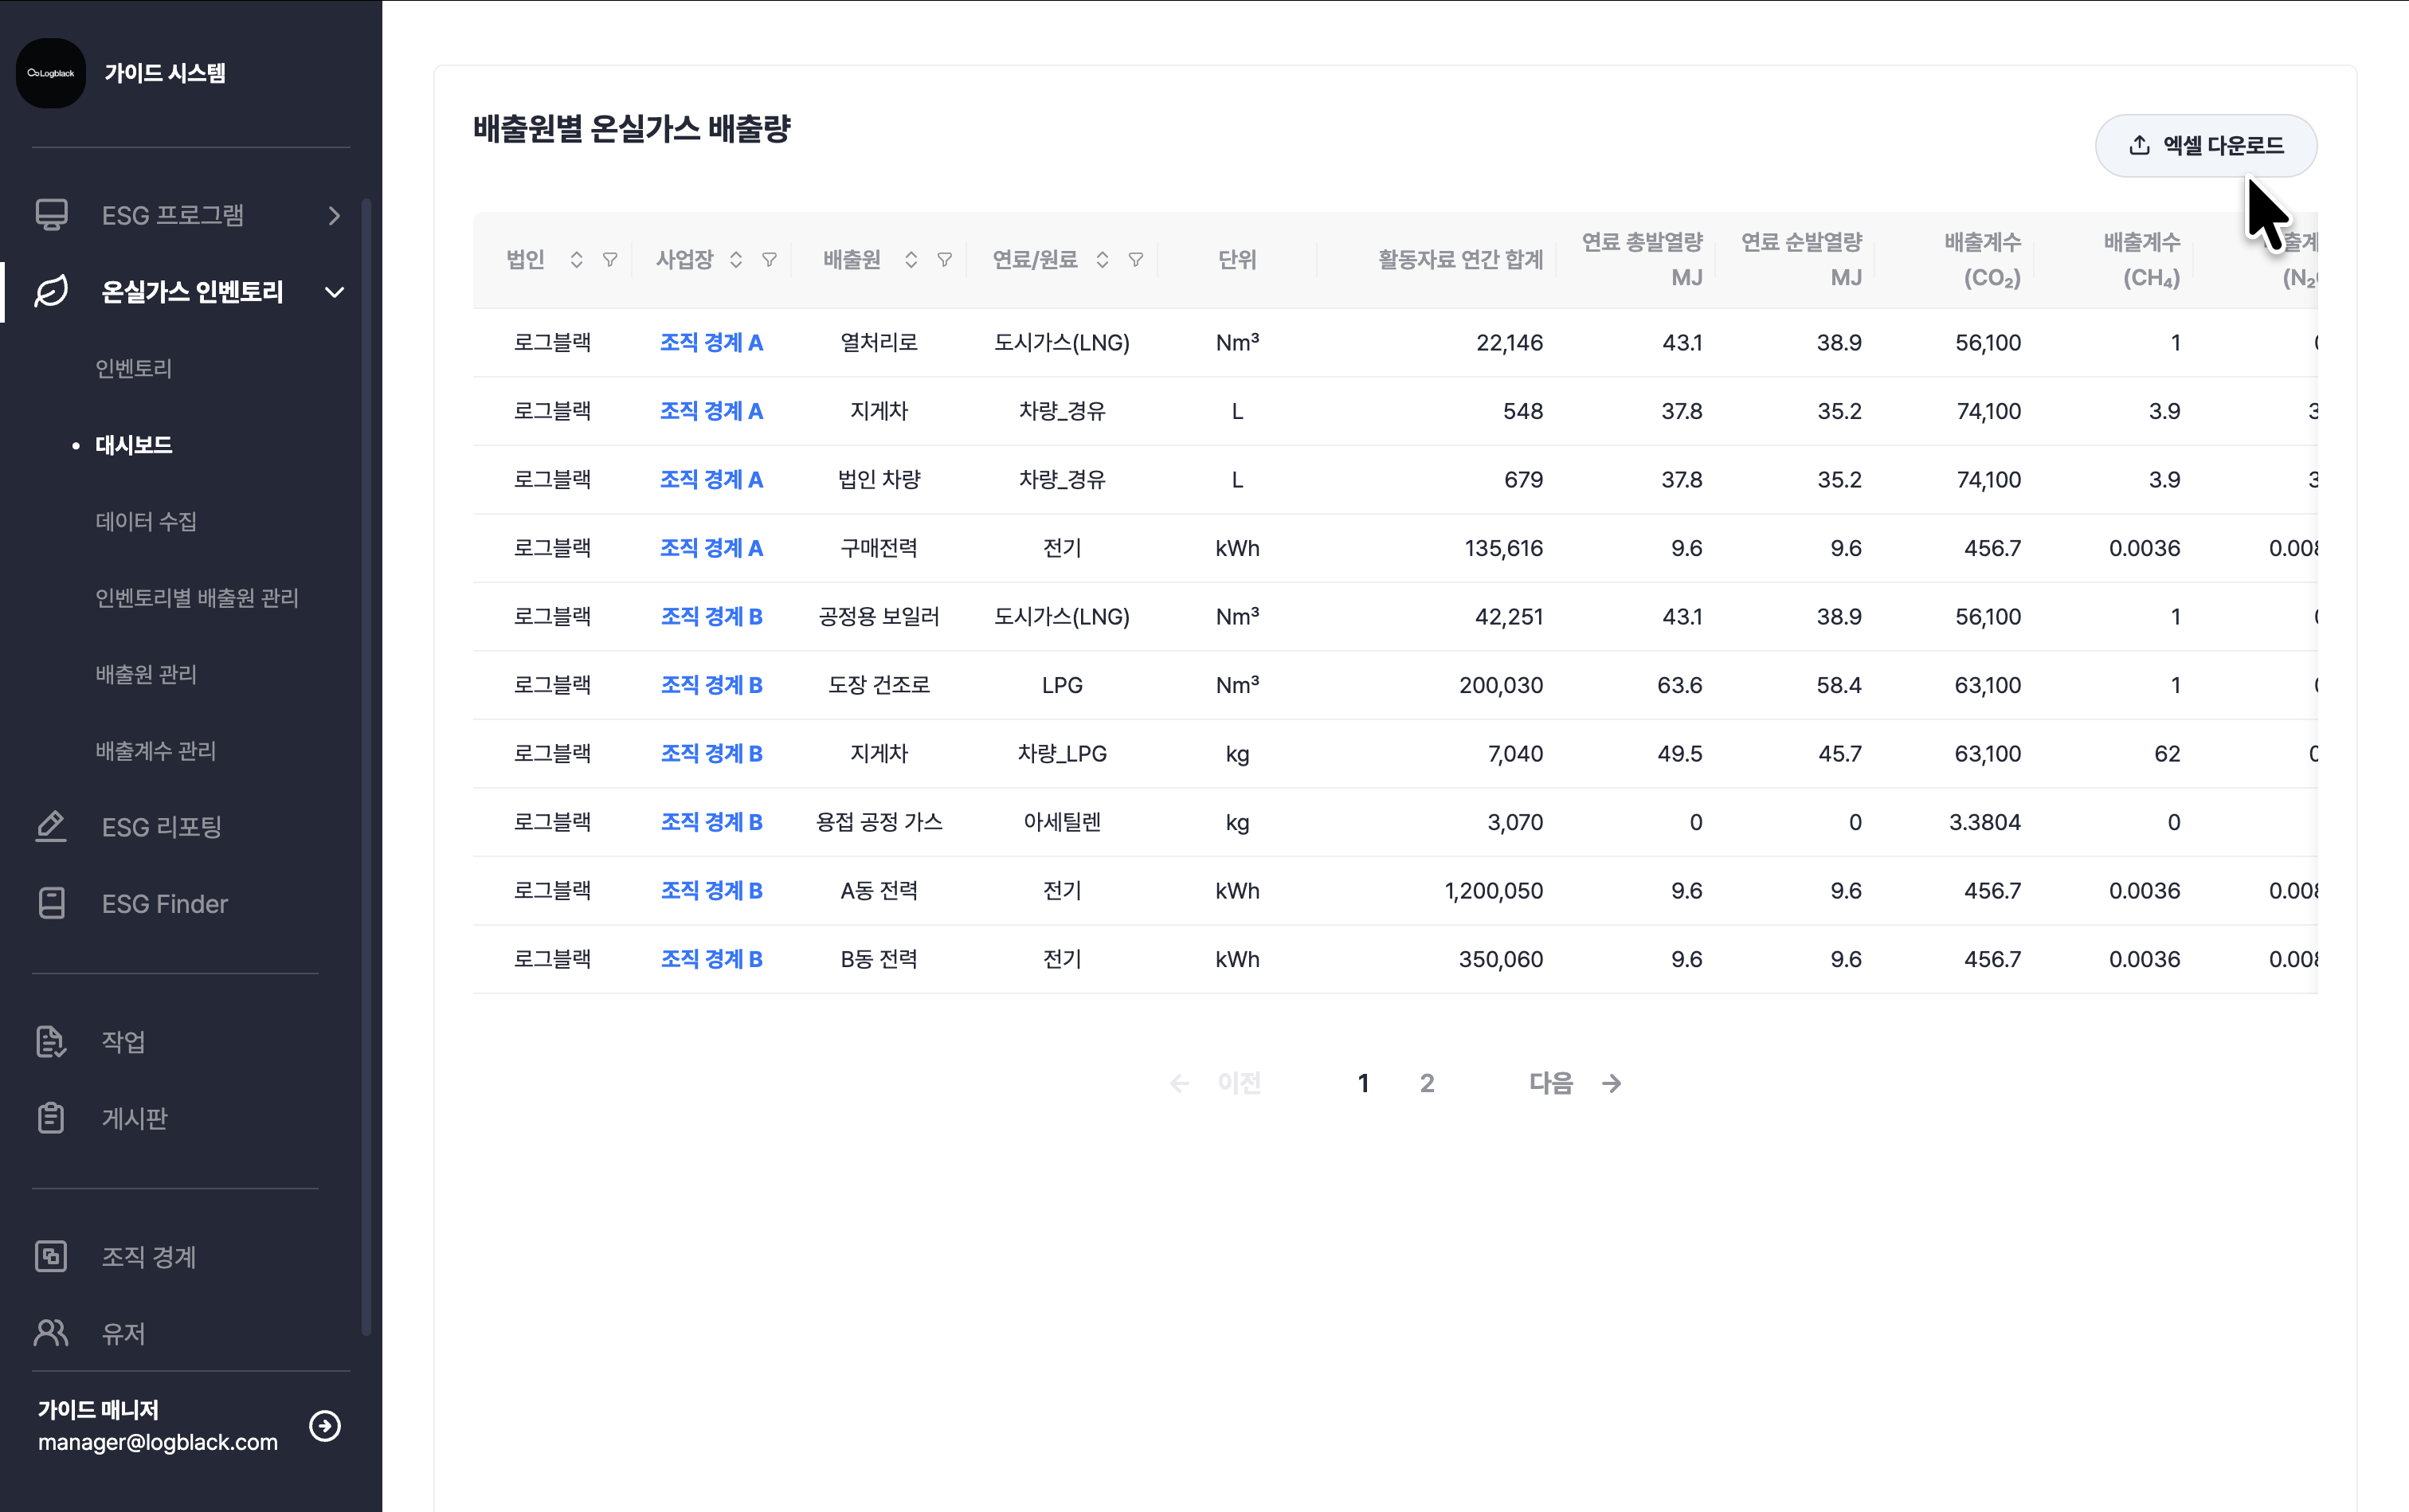Viewport: 2409px width, 1512px height.
Task: Select 배출계수 관리 in sidebar
Action: click(156, 751)
